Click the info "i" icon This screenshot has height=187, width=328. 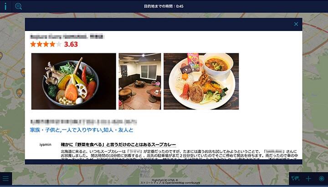(x=5, y=6)
